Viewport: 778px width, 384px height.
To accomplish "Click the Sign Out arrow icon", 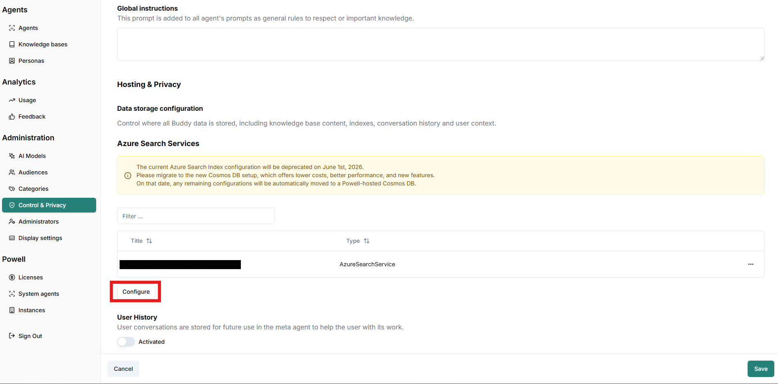I will tap(12, 336).
